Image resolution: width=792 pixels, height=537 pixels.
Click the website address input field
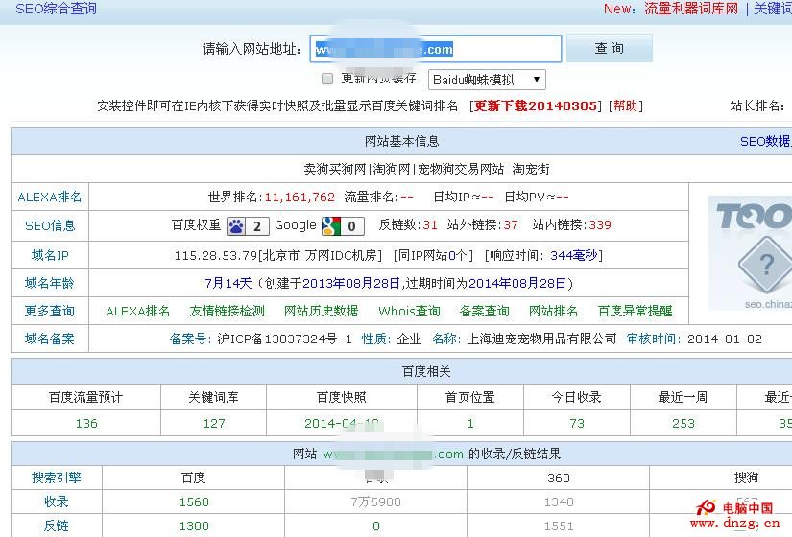[x=435, y=49]
